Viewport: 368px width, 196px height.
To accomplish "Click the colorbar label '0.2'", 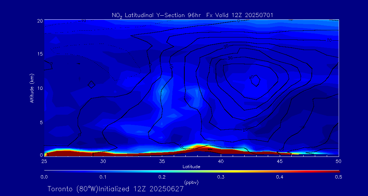I will coord(162,177).
